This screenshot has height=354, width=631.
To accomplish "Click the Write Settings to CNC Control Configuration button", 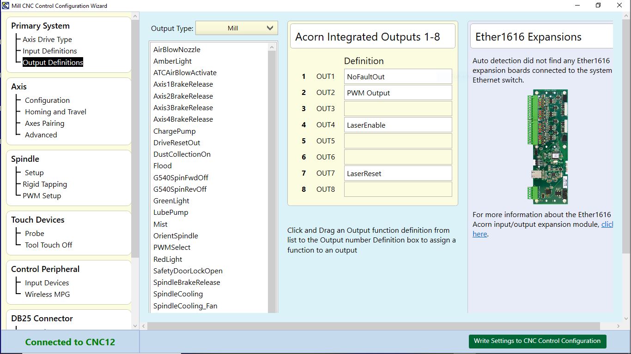I will [537, 341].
